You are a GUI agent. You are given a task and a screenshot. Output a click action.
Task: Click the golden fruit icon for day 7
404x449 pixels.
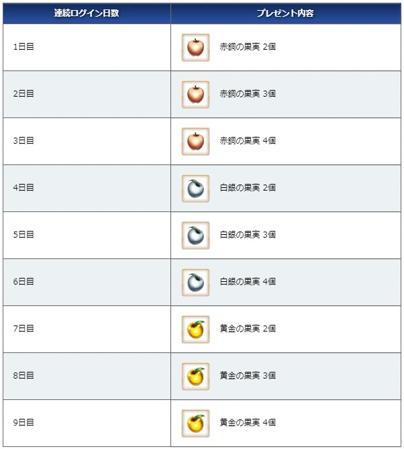tap(195, 330)
